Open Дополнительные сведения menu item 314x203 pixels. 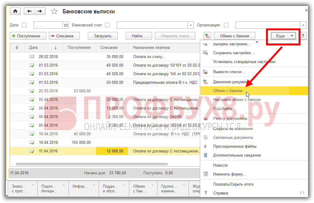pyautogui.click(x=254, y=155)
